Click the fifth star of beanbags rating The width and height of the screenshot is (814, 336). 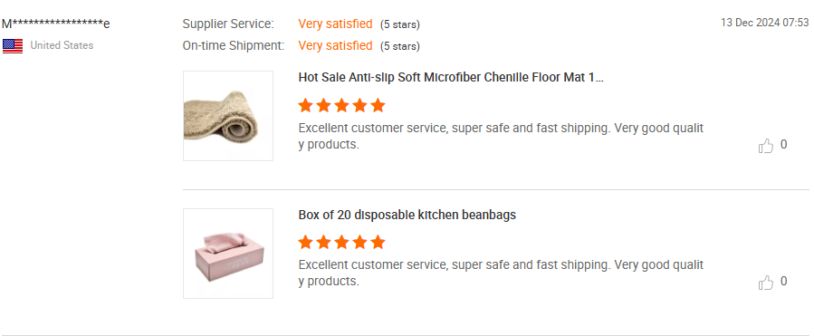point(378,242)
